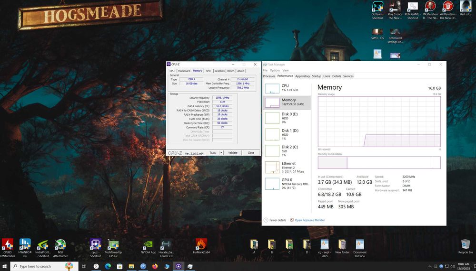Select the 'optimized settings an...' desktop thumbnail
The width and height of the screenshot is (476, 271).
[x=395, y=36]
